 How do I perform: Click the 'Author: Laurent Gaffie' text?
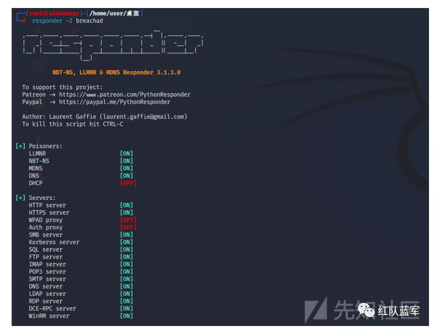click(59, 117)
